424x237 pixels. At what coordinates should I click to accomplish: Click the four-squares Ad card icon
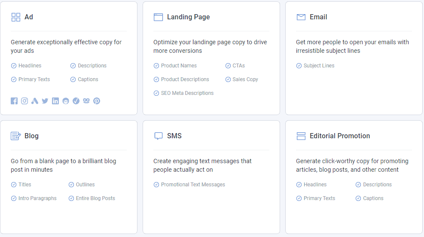(x=16, y=17)
